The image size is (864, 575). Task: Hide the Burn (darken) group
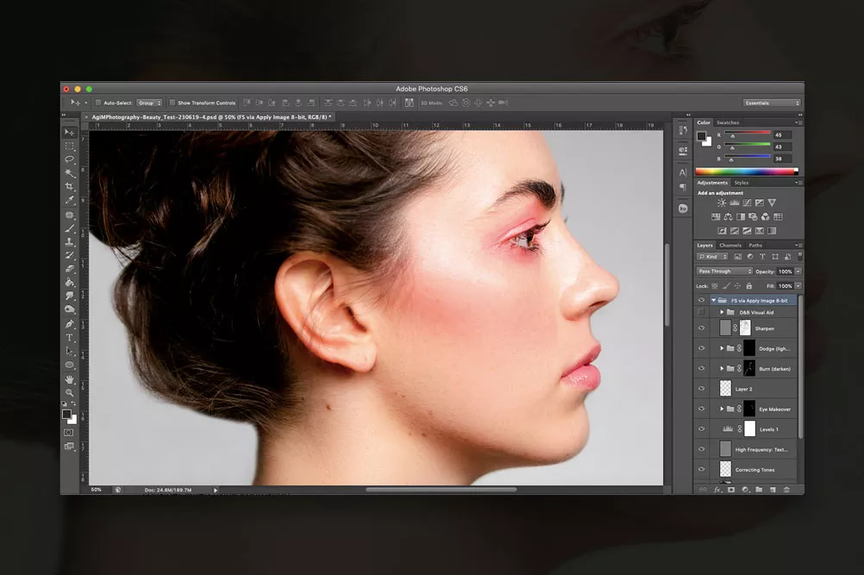[701, 368]
